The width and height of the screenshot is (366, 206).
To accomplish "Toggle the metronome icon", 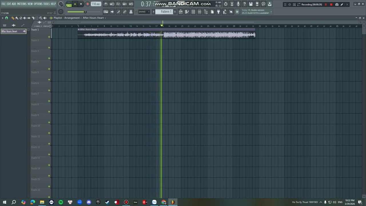I will [106, 4].
